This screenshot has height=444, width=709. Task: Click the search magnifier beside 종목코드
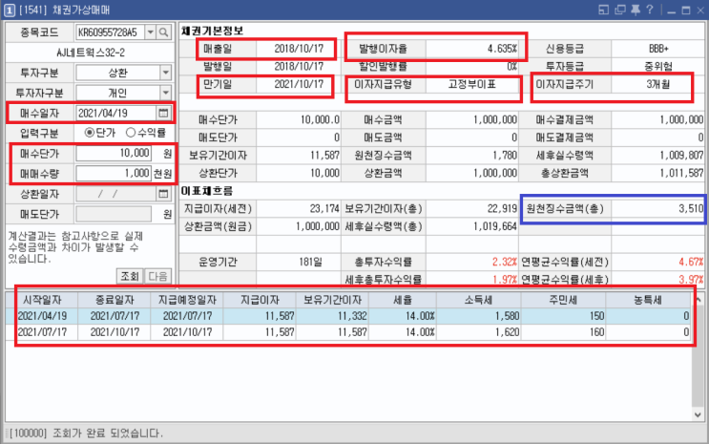coord(164,32)
